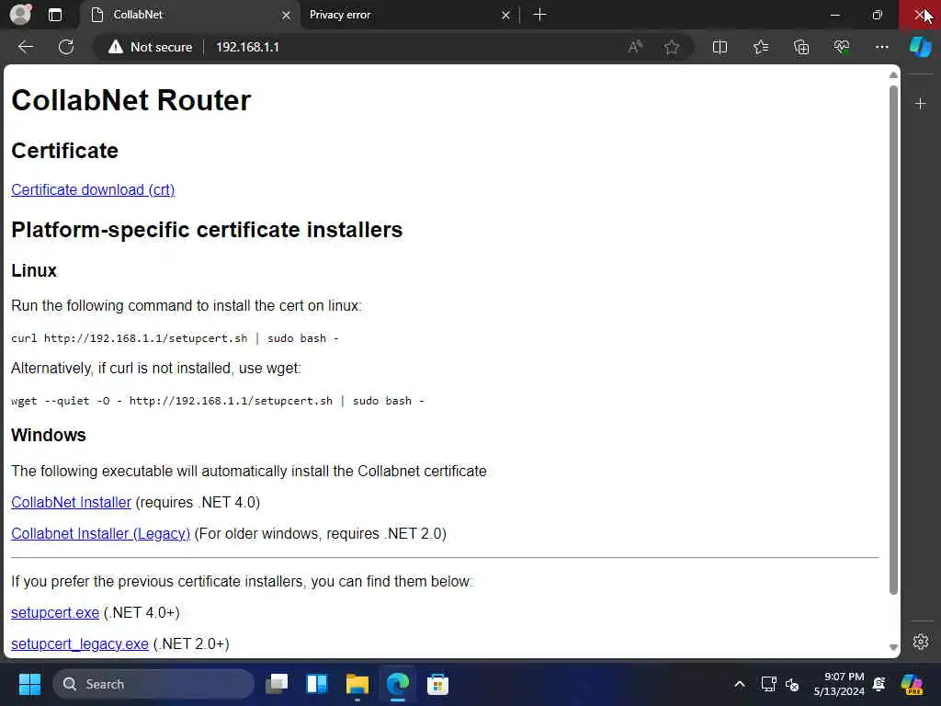The width and height of the screenshot is (941, 706).
Task: Open the Windows Start menu
Action: pyautogui.click(x=29, y=684)
